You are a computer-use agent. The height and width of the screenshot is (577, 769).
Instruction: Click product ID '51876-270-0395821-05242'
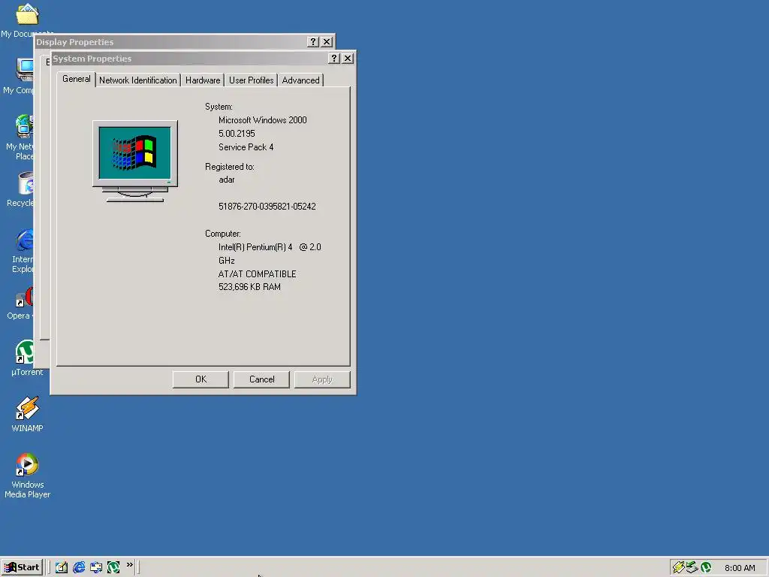(267, 207)
